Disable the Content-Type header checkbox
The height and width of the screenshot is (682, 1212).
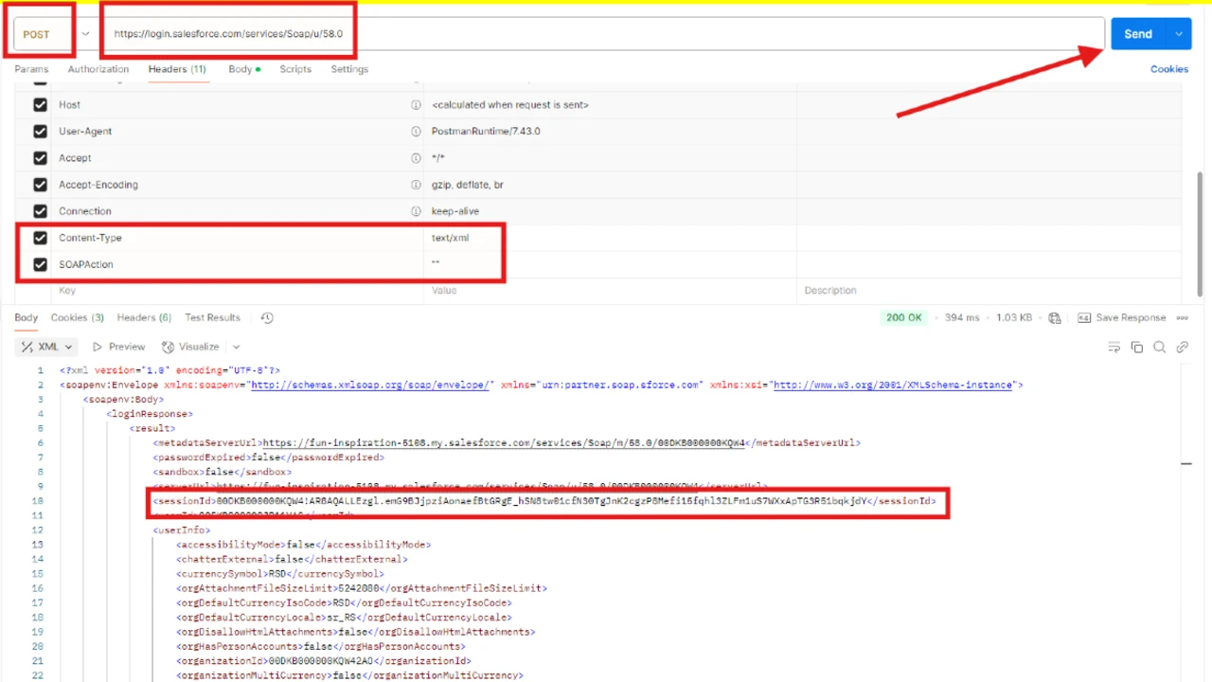click(x=40, y=238)
